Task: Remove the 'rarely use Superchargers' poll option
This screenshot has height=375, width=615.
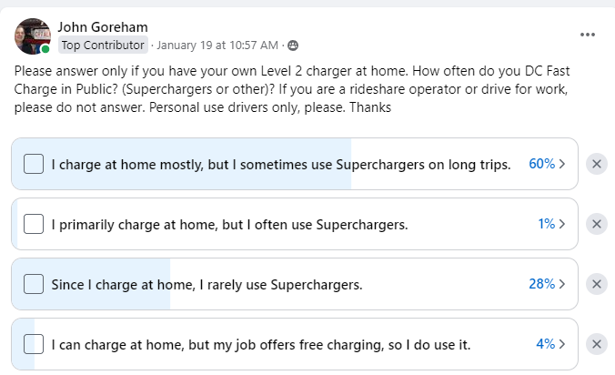Action: click(597, 284)
